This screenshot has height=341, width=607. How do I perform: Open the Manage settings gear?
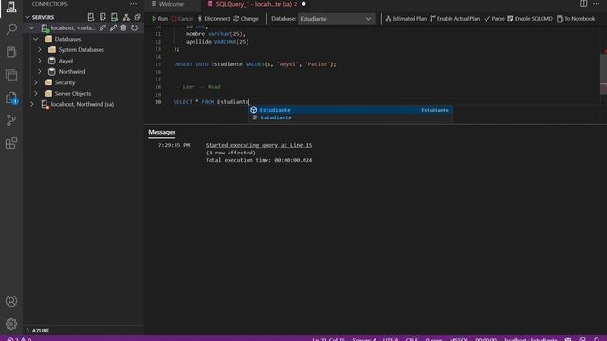[x=11, y=324]
